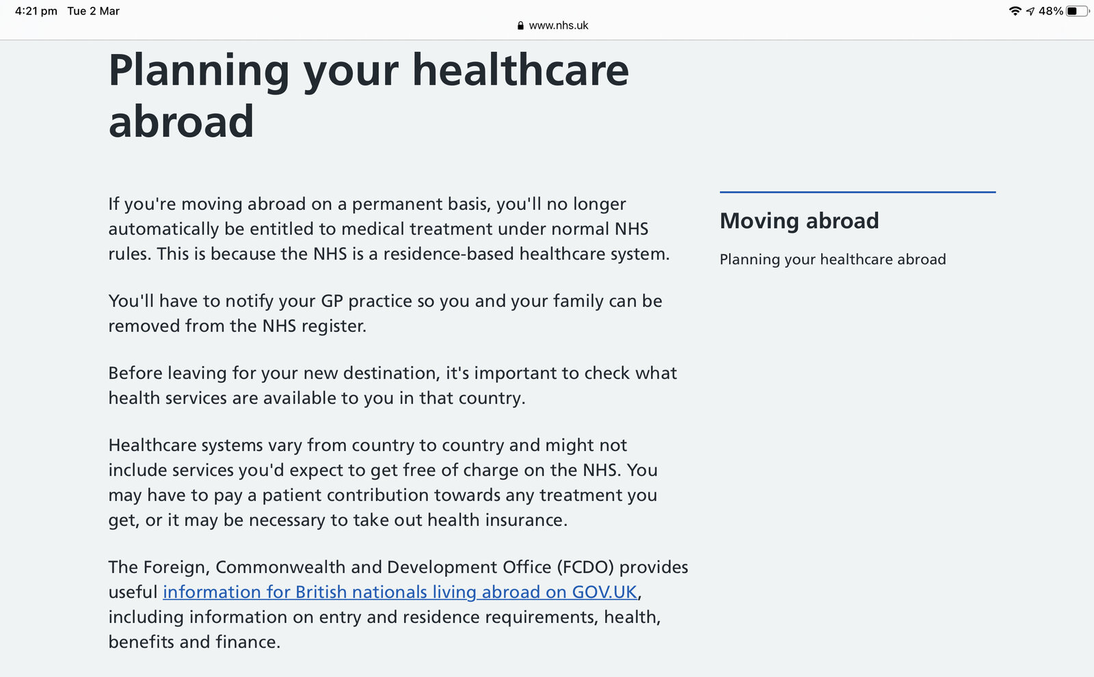Click the paragraph about moving abroad permanently

point(388,229)
